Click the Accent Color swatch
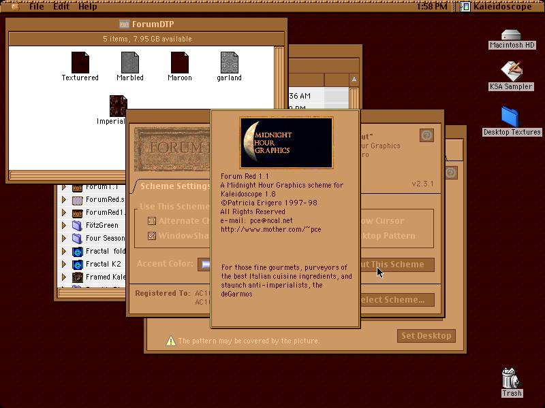 click(204, 265)
